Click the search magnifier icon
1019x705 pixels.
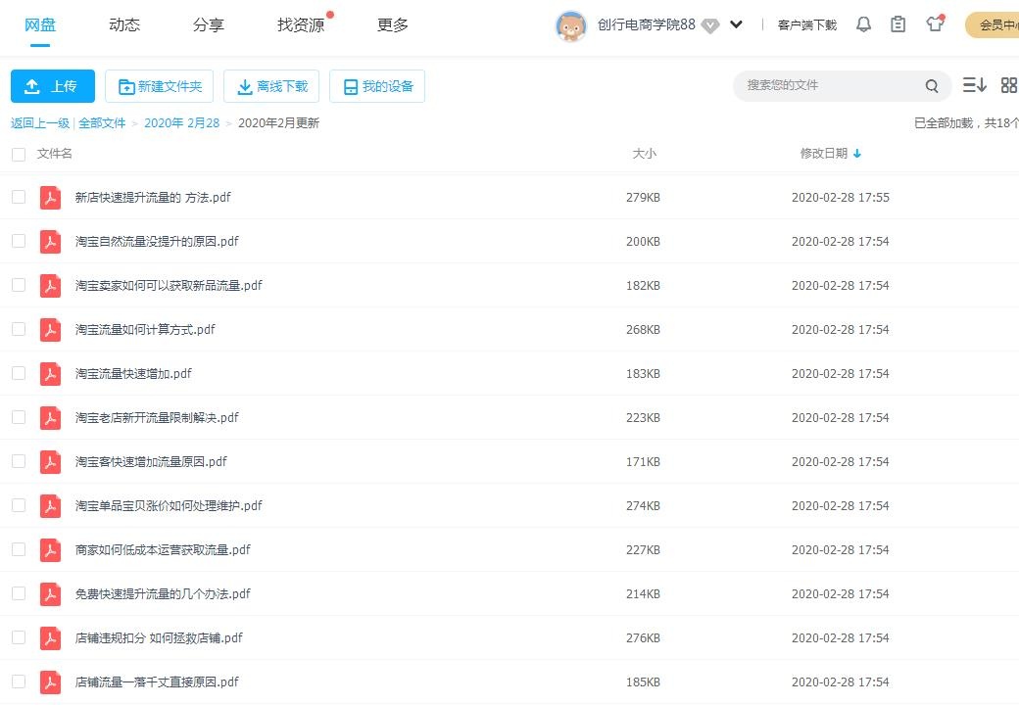pyautogui.click(x=932, y=86)
